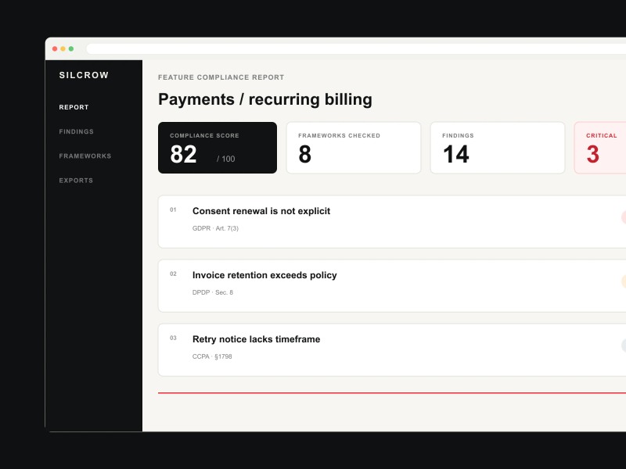Click the '01' finding number
Screen dimensions: 626x469
pyautogui.click(x=173, y=209)
